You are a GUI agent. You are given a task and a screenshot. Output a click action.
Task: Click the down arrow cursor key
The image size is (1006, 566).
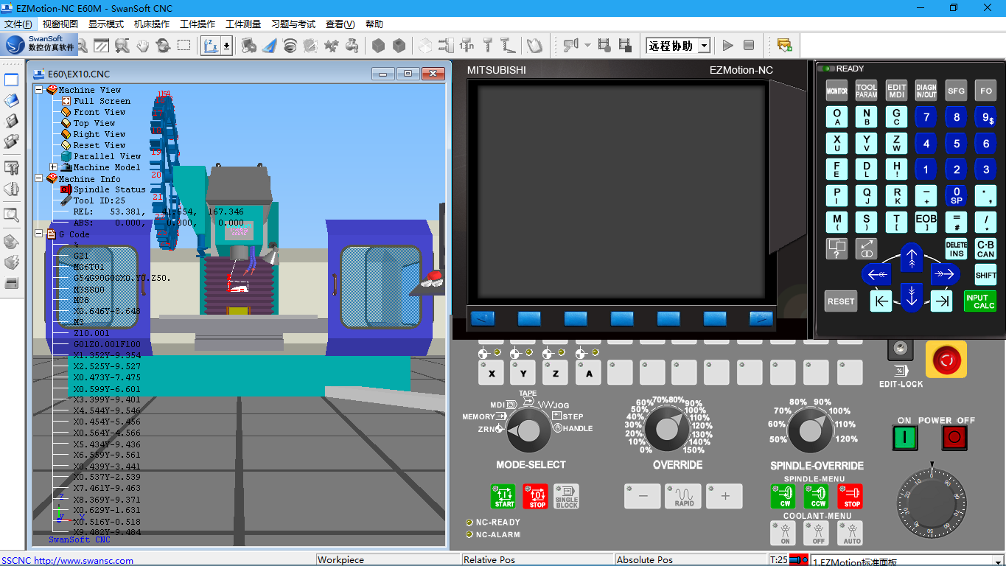912,297
